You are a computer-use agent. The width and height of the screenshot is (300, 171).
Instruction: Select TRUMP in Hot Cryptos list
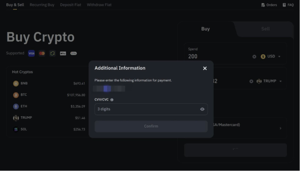(x=49, y=118)
